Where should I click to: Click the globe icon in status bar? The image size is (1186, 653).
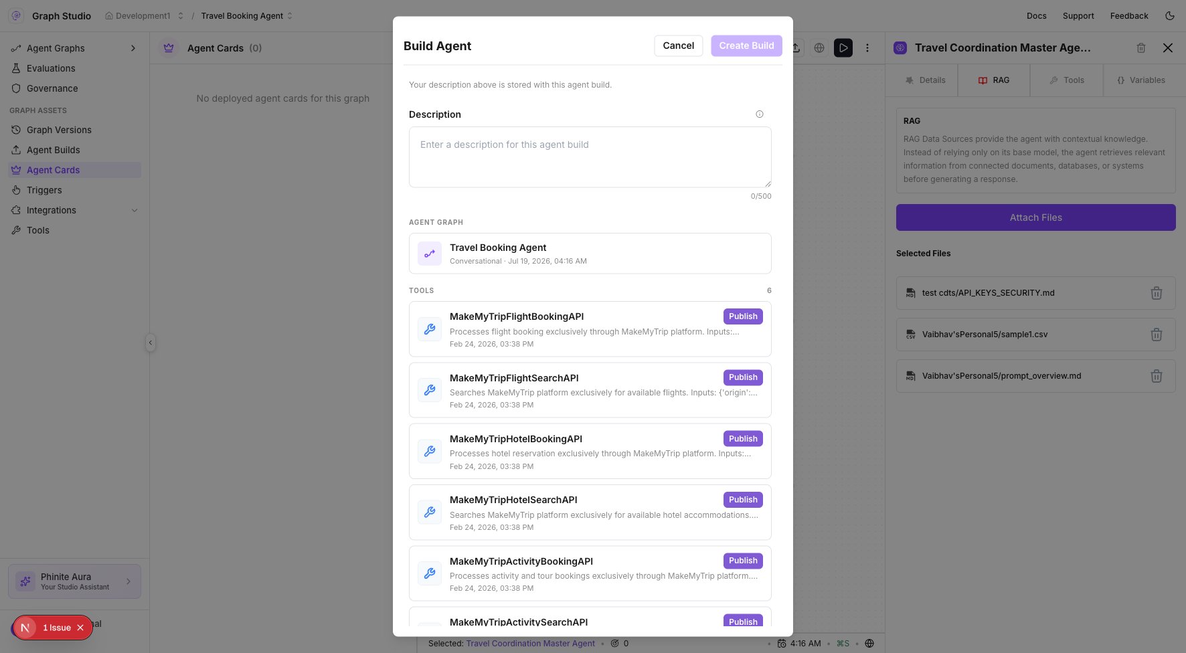[869, 644]
